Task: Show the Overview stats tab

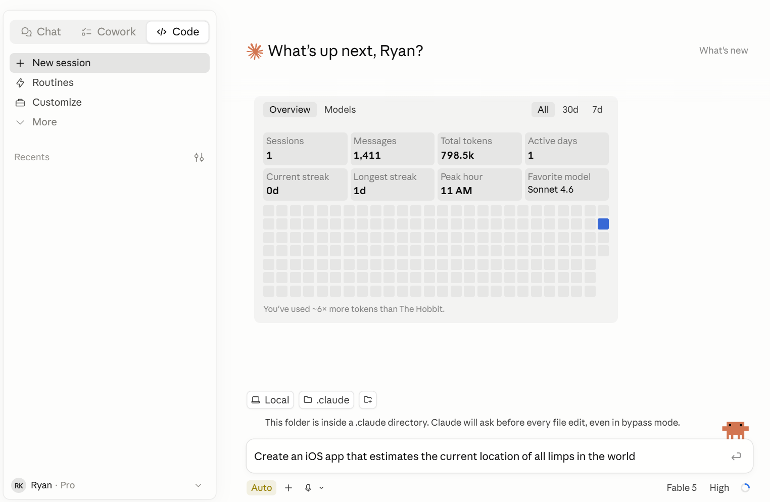Action: pos(290,110)
